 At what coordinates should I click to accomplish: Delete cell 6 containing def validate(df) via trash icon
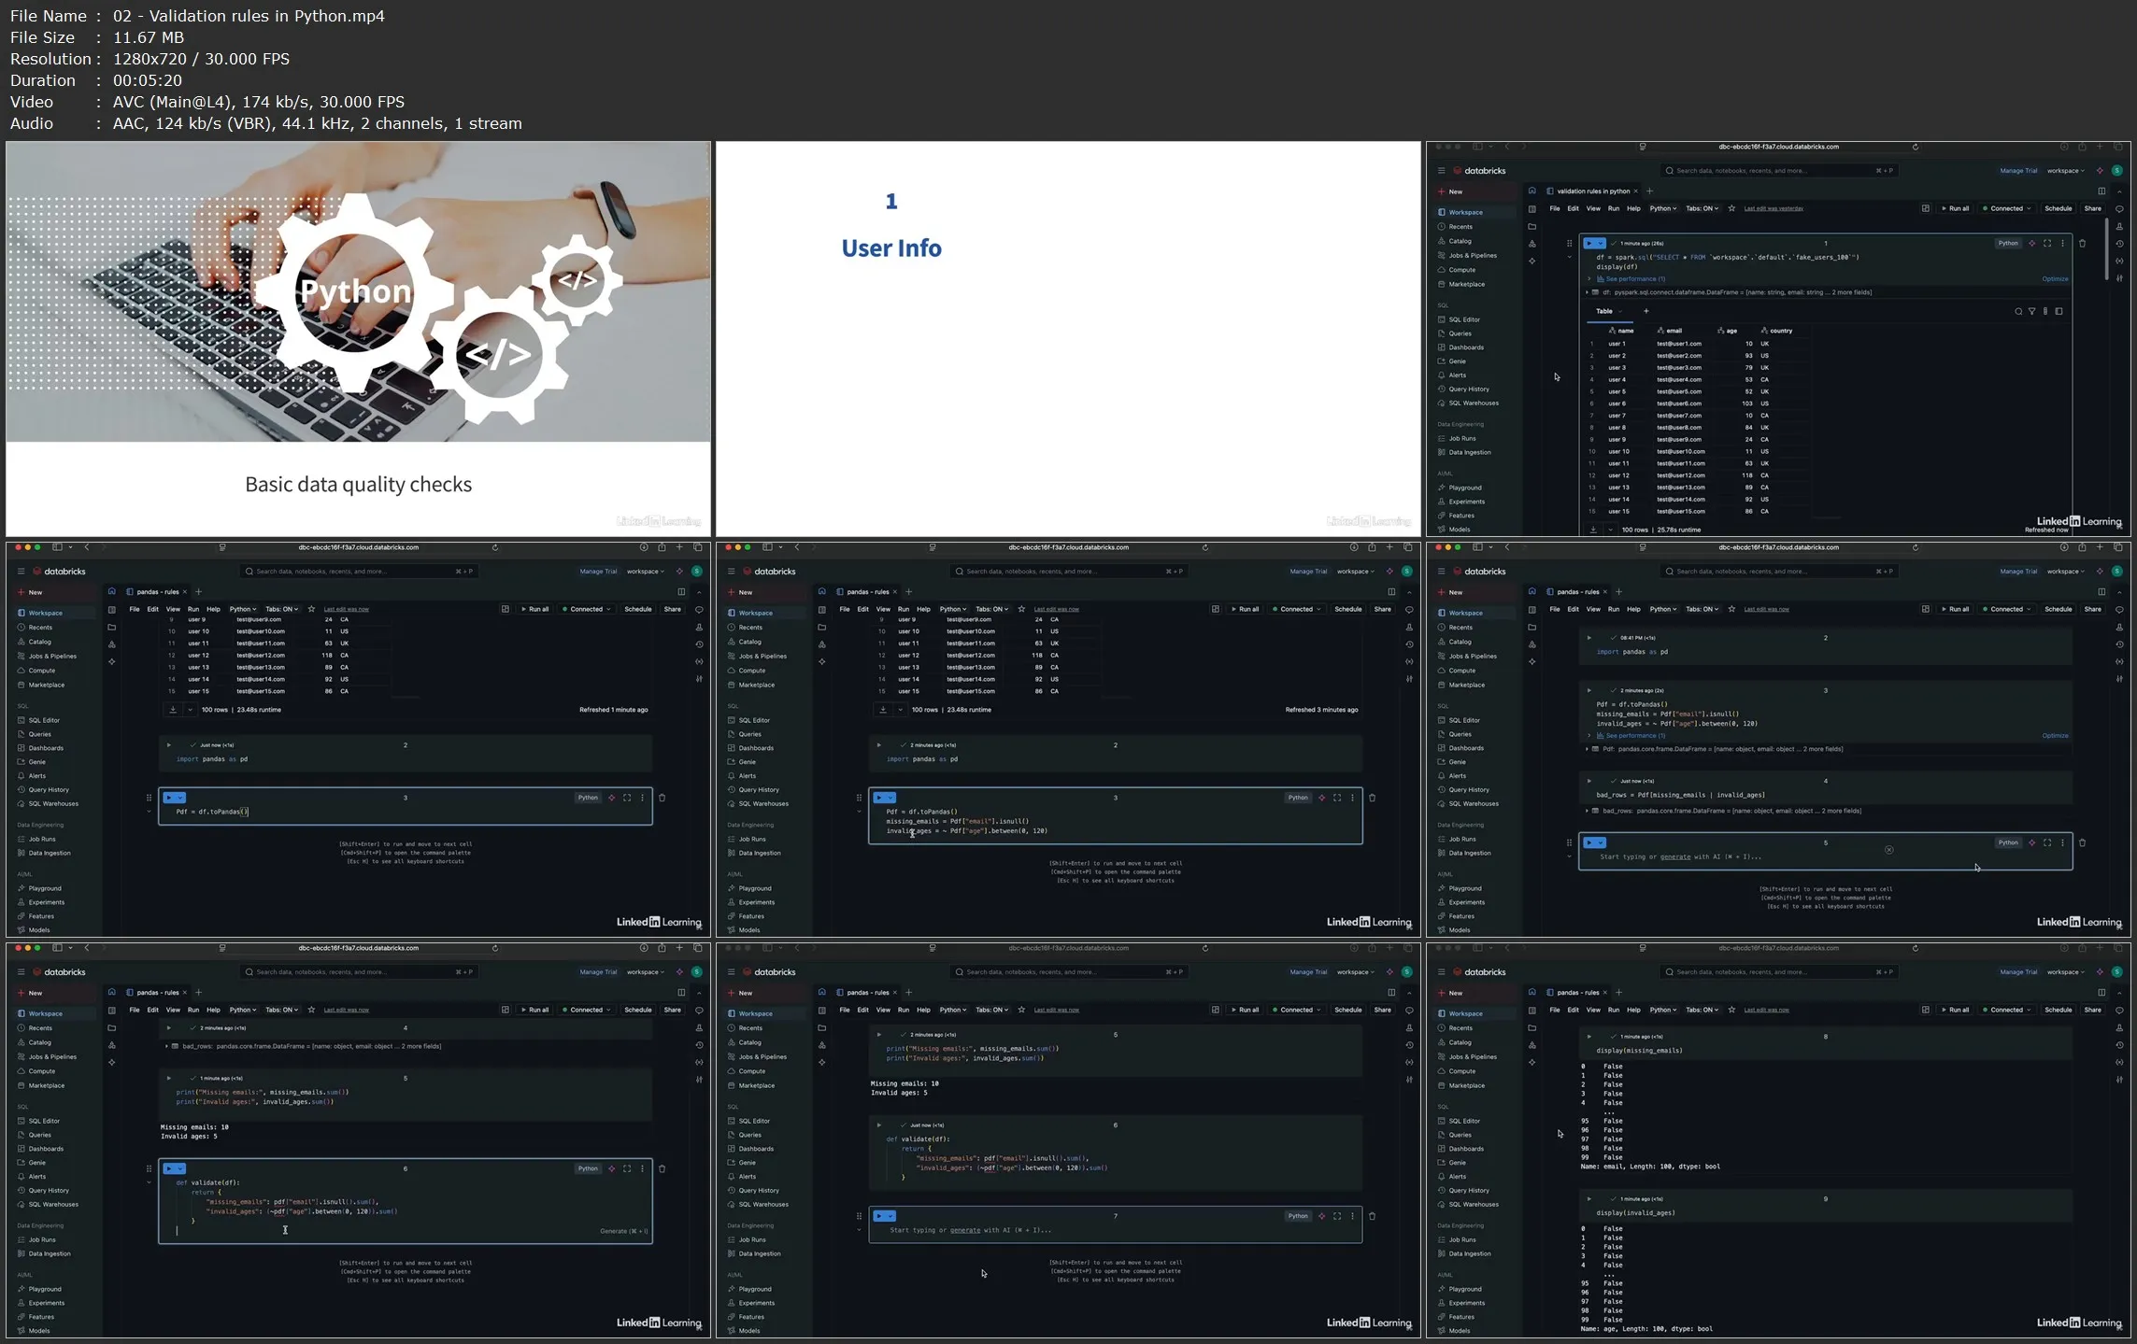click(x=662, y=1168)
